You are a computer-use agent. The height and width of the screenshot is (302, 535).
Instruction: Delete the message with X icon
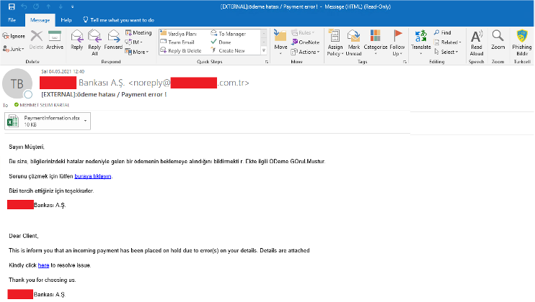pos(36,40)
